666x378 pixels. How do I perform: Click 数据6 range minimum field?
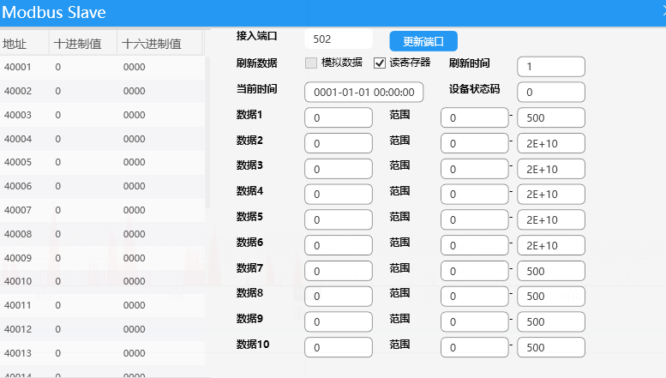(475, 245)
